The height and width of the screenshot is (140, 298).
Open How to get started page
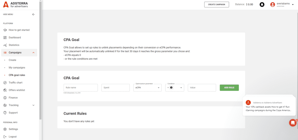click(x=19, y=30)
